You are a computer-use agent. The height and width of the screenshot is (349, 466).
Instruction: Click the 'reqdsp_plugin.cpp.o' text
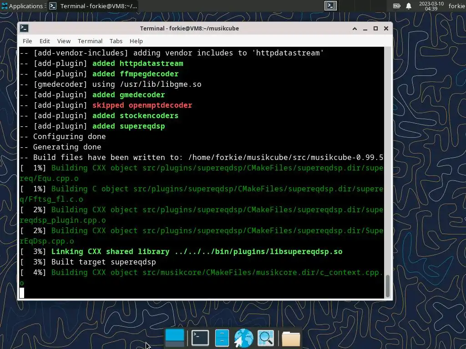point(63,220)
